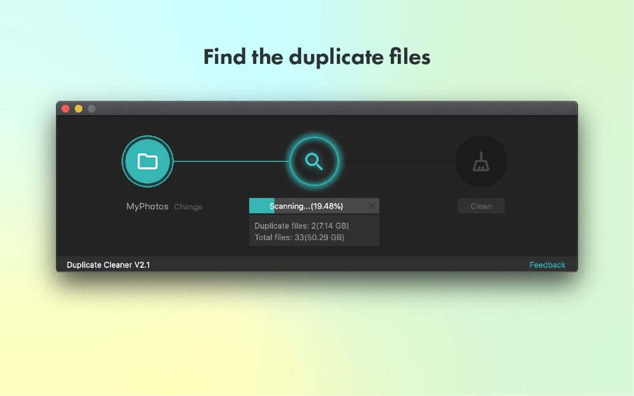634x396 pixels.
Task: Open the Feedback link
Action: 547,265
